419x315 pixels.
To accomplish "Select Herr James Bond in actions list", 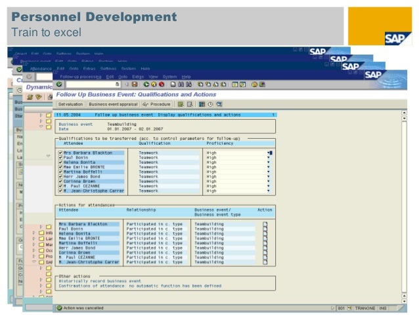I will coord(89,248).
